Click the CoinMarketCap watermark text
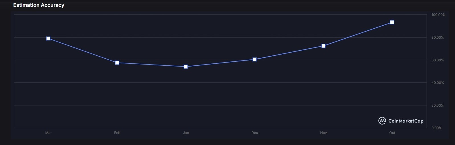 pos(406,121)
